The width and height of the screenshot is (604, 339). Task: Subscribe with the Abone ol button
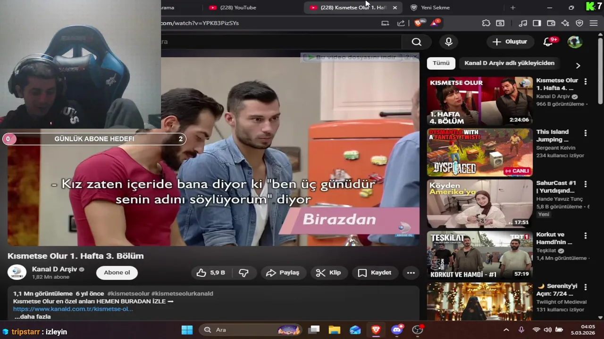(117, 273)
